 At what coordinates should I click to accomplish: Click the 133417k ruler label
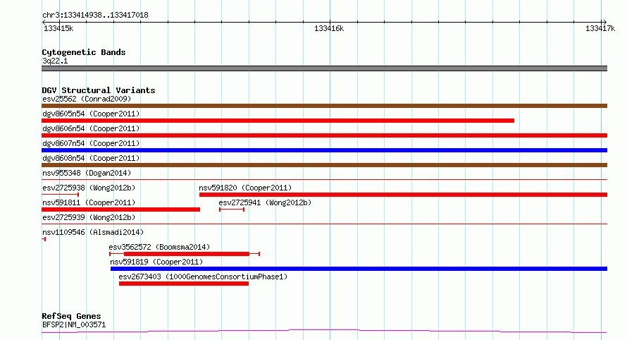[600, 28]
